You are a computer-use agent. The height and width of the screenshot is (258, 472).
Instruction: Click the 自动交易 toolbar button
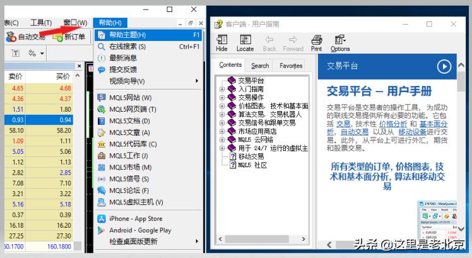[x=26, y=37]
